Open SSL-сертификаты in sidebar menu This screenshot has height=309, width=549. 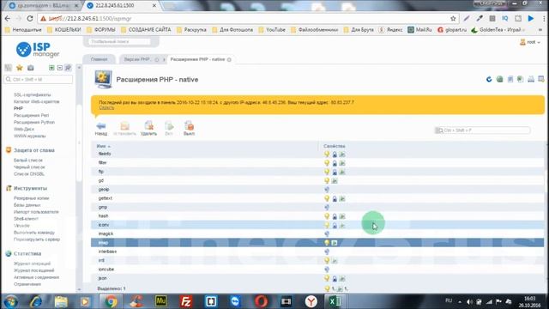pyautogui.click(x=33, y=95)
